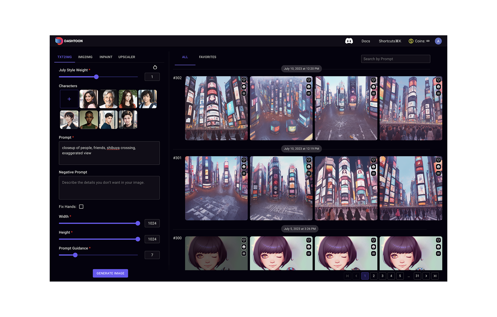This screenshot has width=497, height=317.
Task: Go to the previous results page
Action: point(356,276)
